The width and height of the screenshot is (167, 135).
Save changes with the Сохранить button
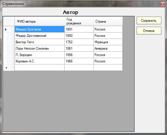(149, 21)
